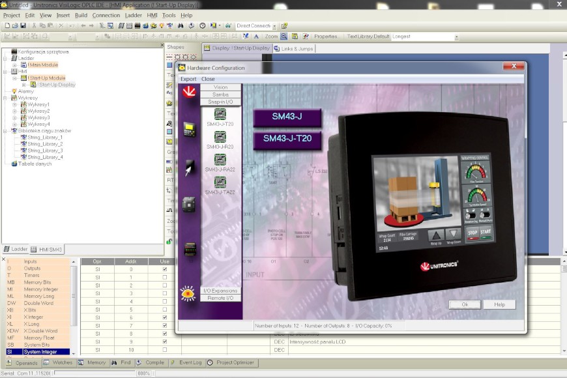
Task: Click the arrow pointer icon in the dialog sidebar
Action: tap(189, 167)
